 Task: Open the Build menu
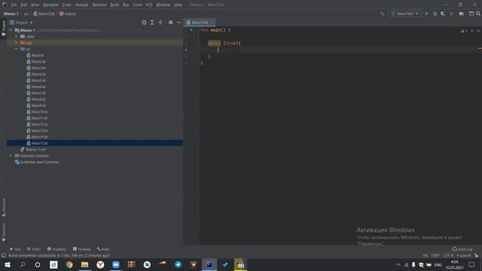click(114, 5)
